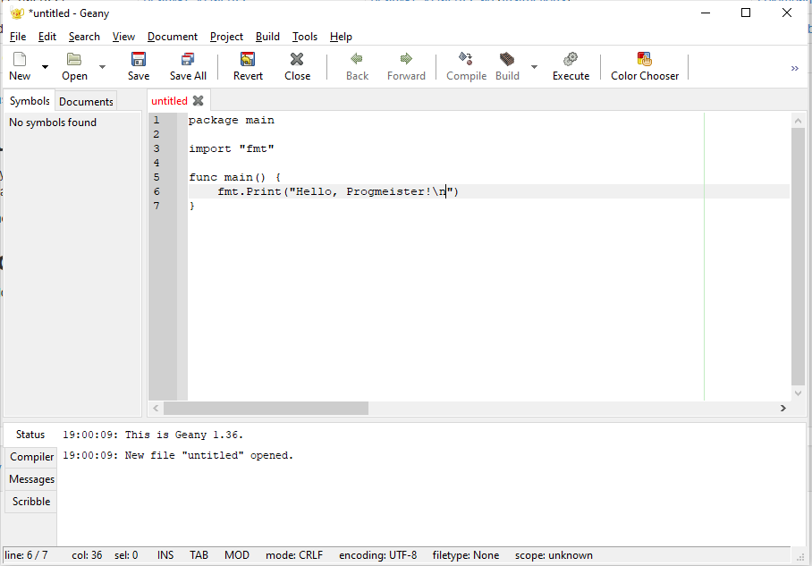This screenshot has height=566, width=812.
Task: Click 'col: 36' in the status bar
Action: [87, 555]
